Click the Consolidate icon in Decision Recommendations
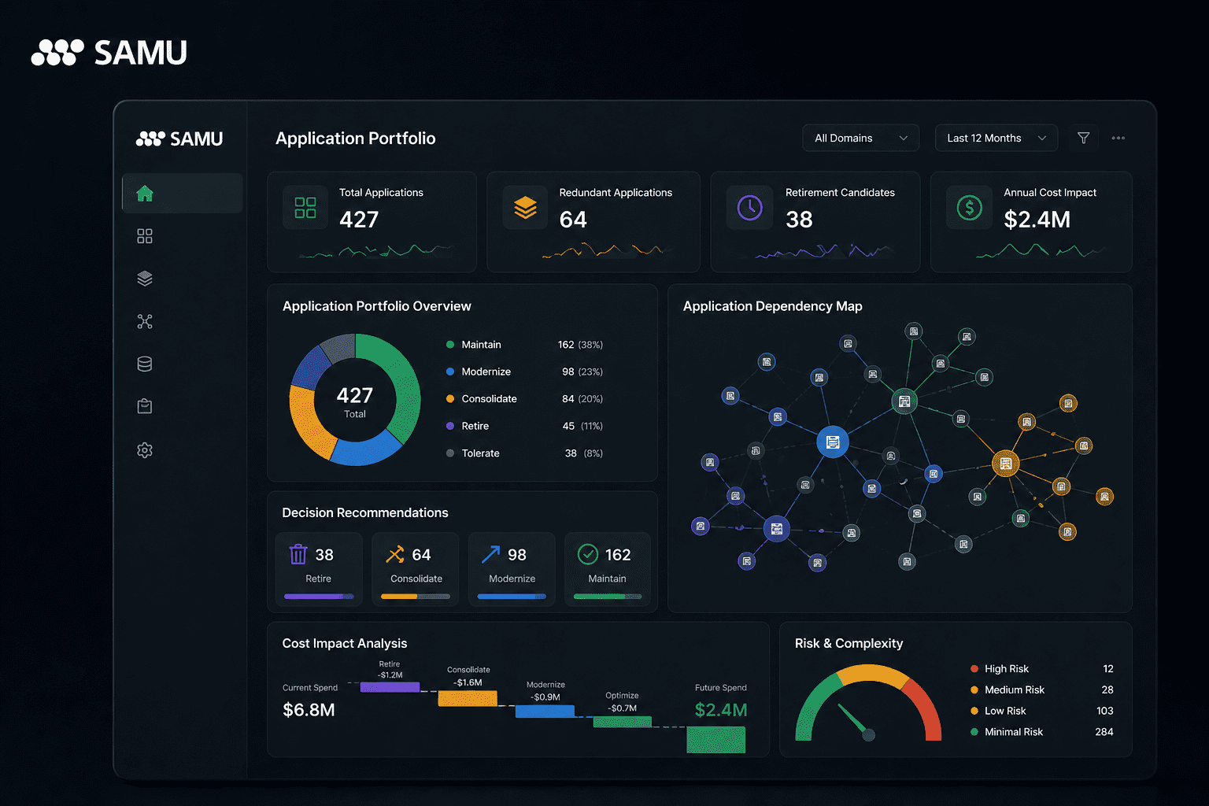 (x=394, y=554)
